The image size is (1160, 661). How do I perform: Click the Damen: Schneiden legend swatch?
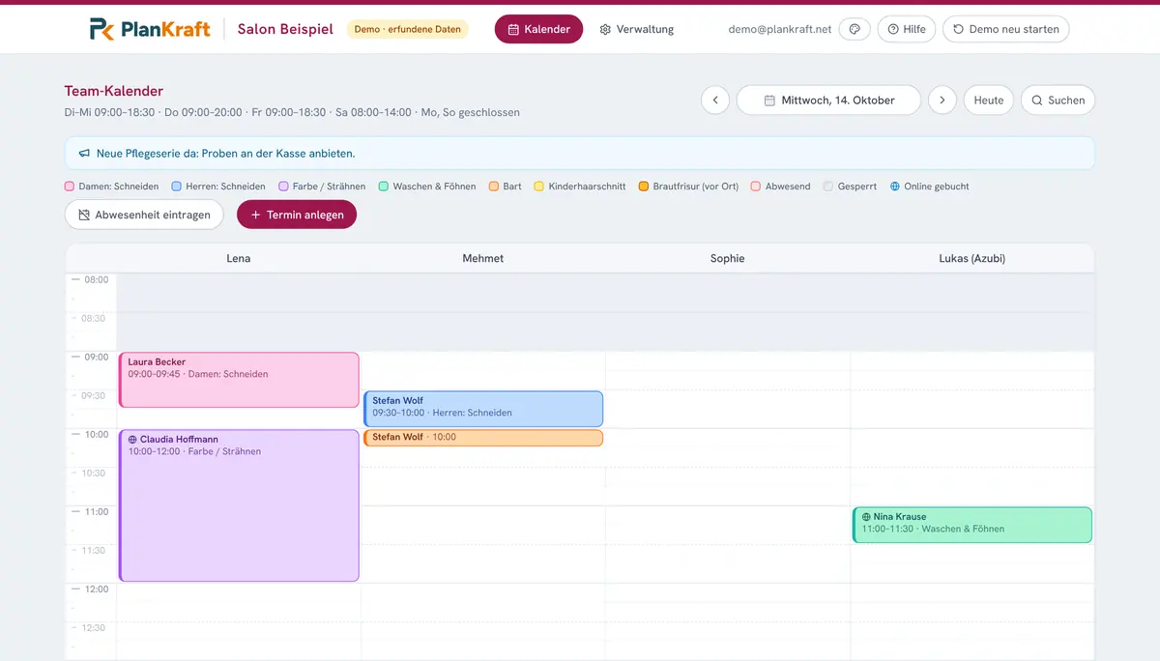tap(70, 187)
